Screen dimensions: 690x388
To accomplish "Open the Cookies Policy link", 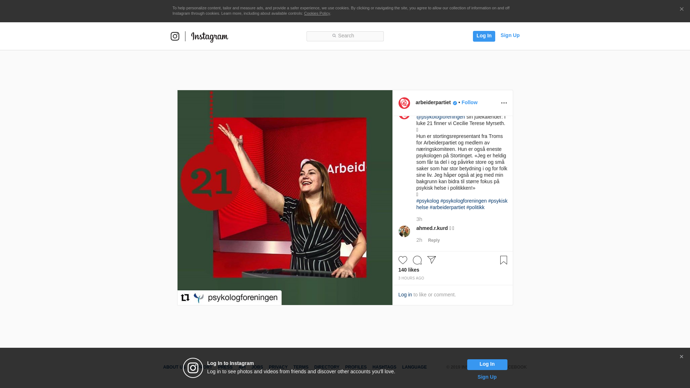I will tap(317, 13).
